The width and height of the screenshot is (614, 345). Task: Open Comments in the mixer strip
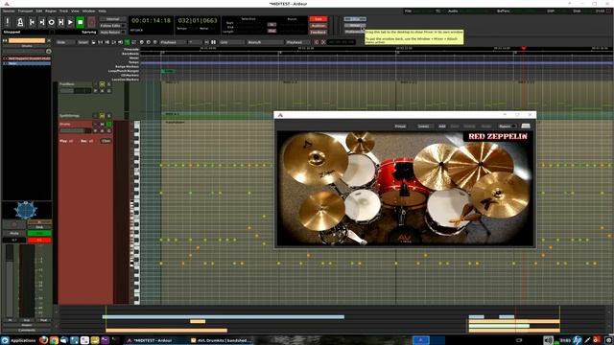(27, 330)
